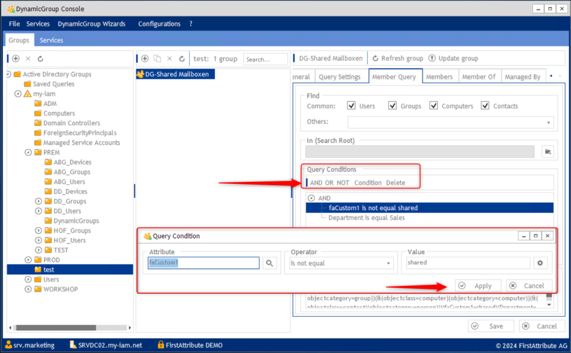Click the gear icon next to the Value field
This screenshot has height=353, width=571.
coord(540,263)
